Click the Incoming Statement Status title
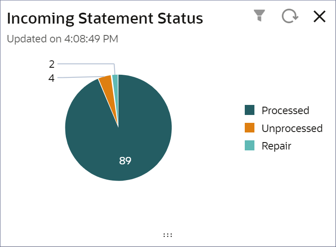This screenshot has width=336, height=247. 105,18
